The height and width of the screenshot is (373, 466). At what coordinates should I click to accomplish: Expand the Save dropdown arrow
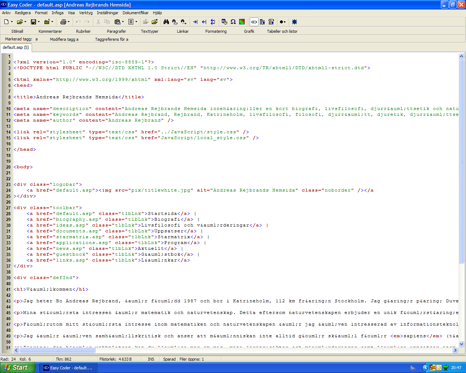click(39, 22)
